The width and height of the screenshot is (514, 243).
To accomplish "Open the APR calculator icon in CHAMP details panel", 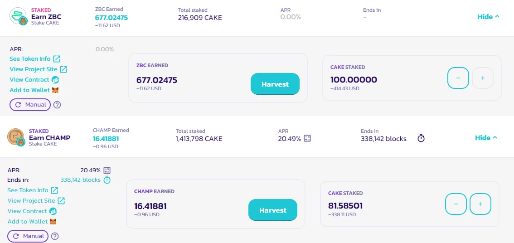I will click(x=107, y=170).
